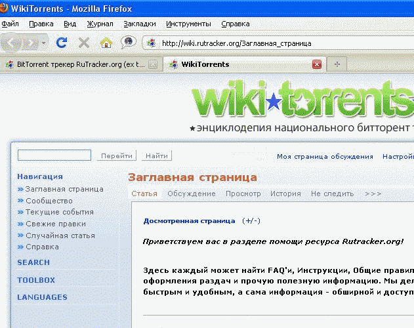
Task: Select the Обсуждение page tab
Action: [x=191, y=194]
